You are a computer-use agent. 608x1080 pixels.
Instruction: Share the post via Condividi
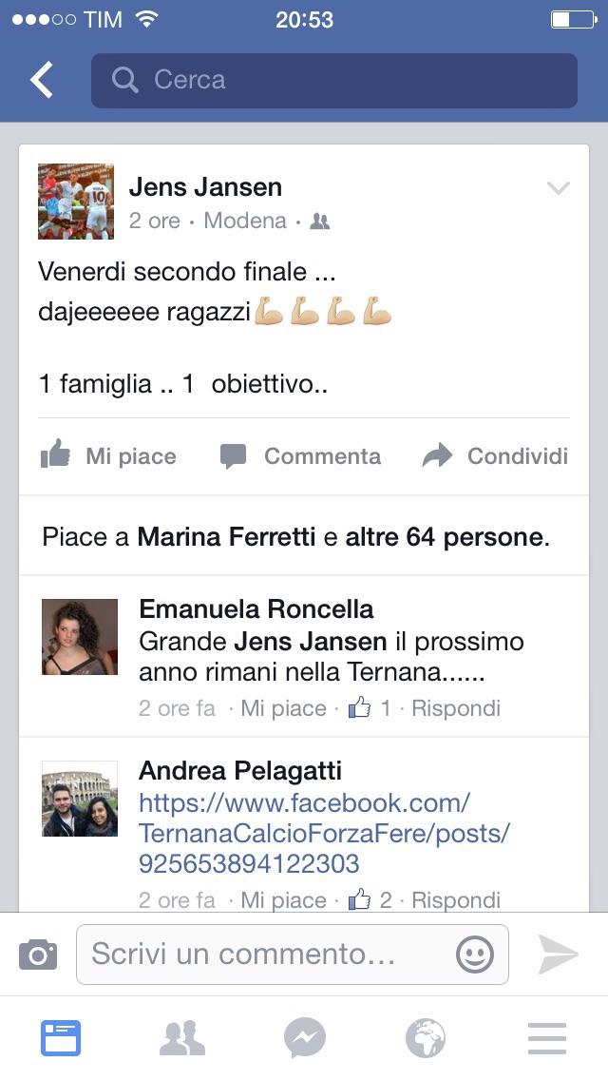495,455
